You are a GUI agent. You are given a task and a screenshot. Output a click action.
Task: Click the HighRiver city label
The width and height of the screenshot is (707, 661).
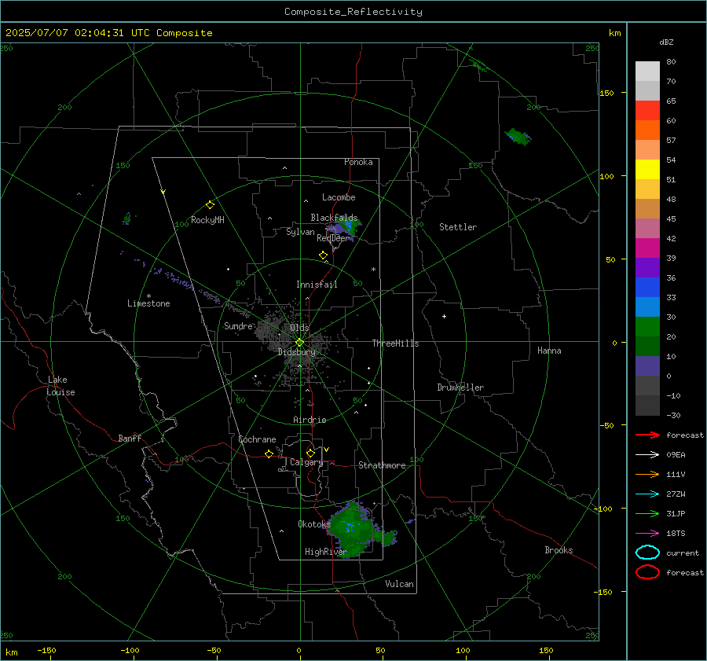click(x=326, y=552)
